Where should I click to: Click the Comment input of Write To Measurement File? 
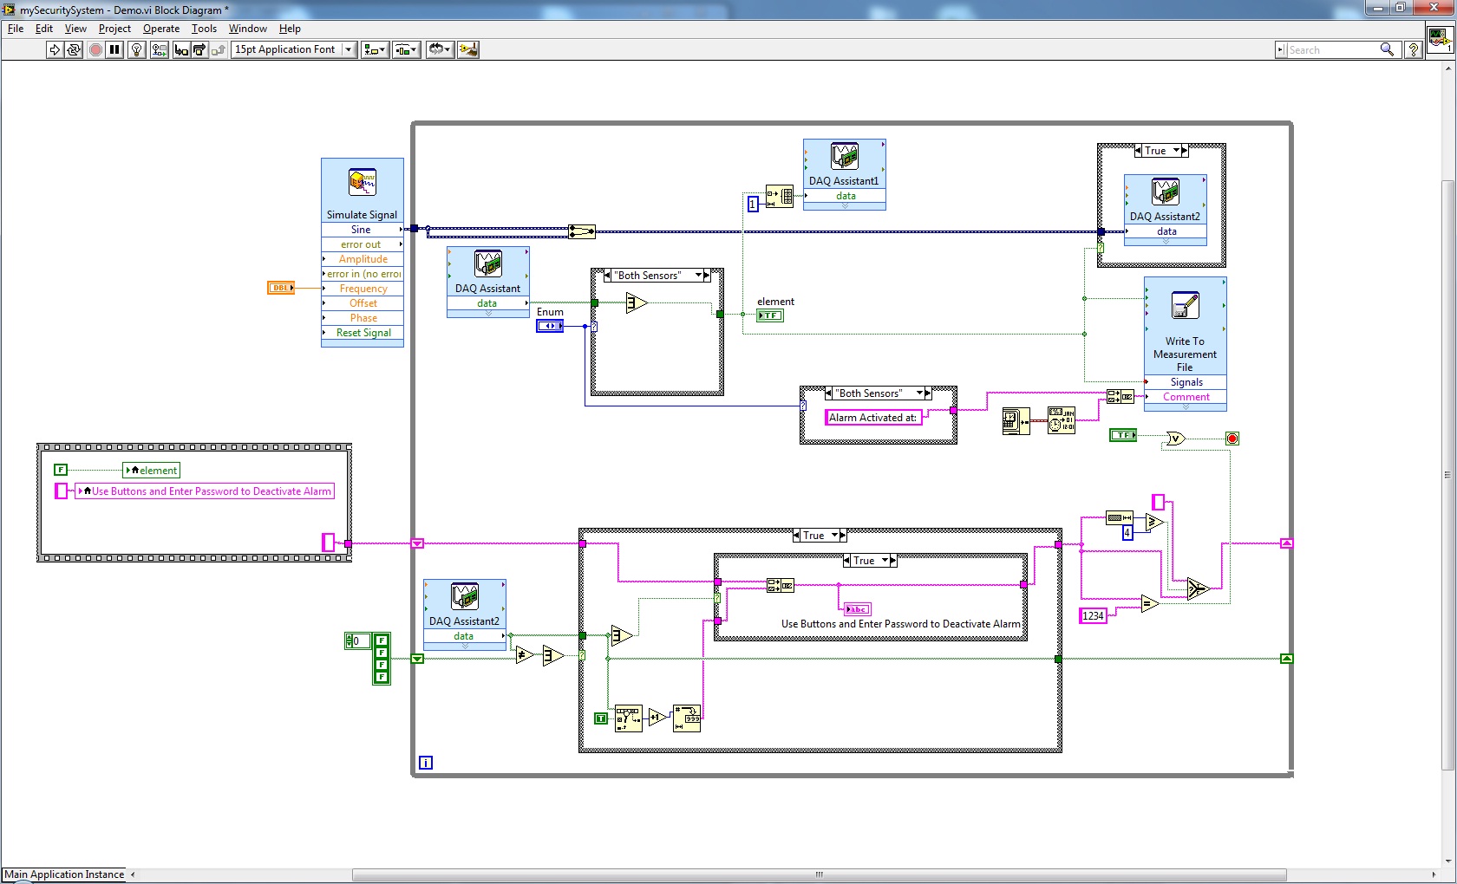pos(1186,397)
